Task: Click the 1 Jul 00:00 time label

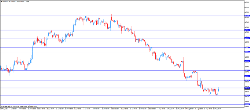Action: (78, 109)
